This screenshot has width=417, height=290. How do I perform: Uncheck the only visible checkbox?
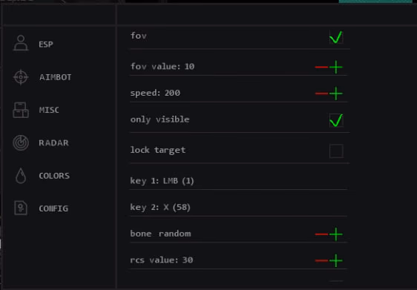click(336, 120)
